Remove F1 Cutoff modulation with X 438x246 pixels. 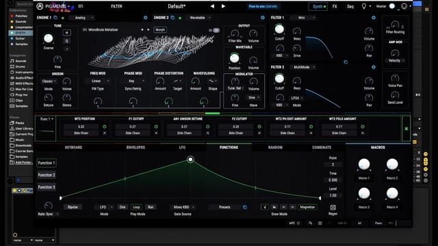point(156,133)
